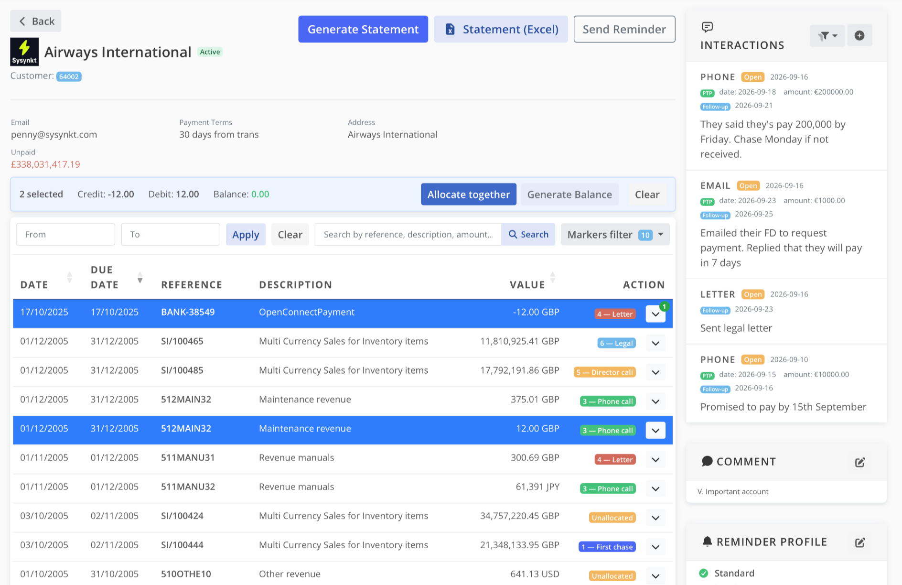Focus the To date field
This screenshot has width=902, height=585.
coord(171,235)
